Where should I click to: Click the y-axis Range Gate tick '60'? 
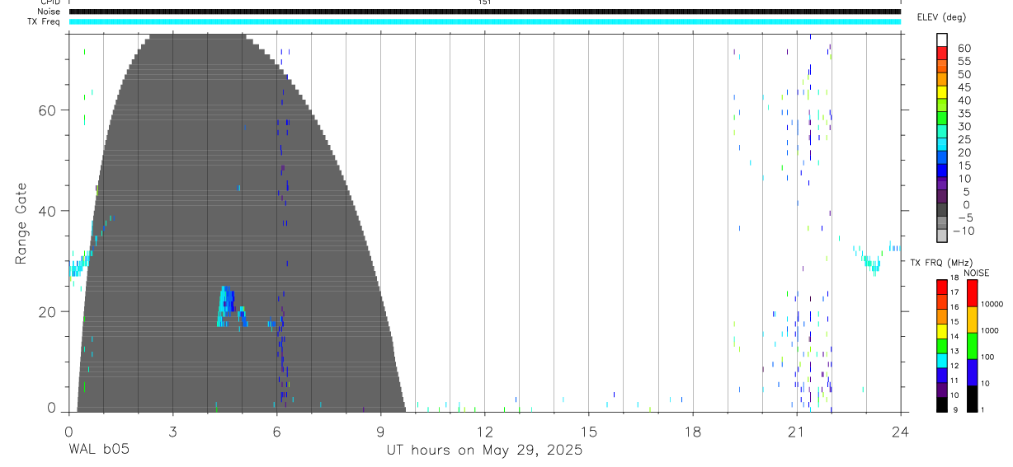click(x=48, y=110)
